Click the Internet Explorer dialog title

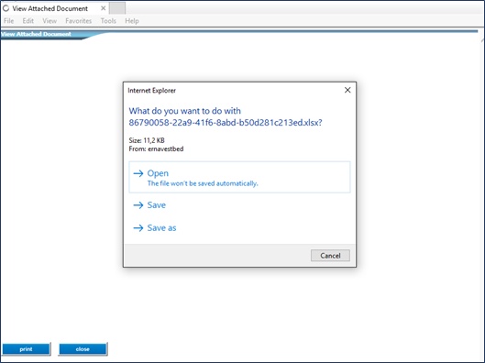click(151, 90)
